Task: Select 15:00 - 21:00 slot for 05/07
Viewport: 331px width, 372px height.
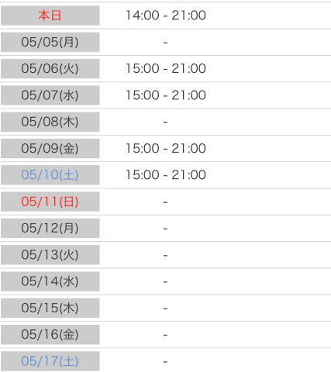Action: (x=166, y=95)
